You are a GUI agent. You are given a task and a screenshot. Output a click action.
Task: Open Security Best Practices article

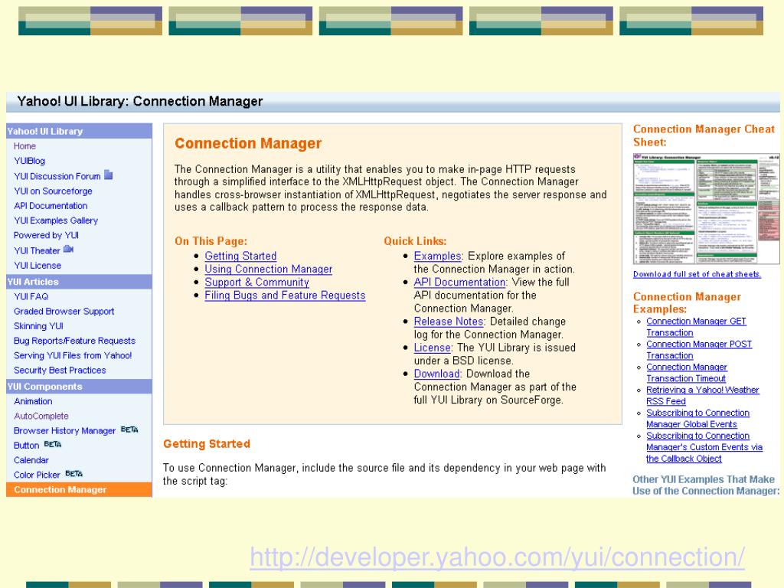click(x=60, y=370)
